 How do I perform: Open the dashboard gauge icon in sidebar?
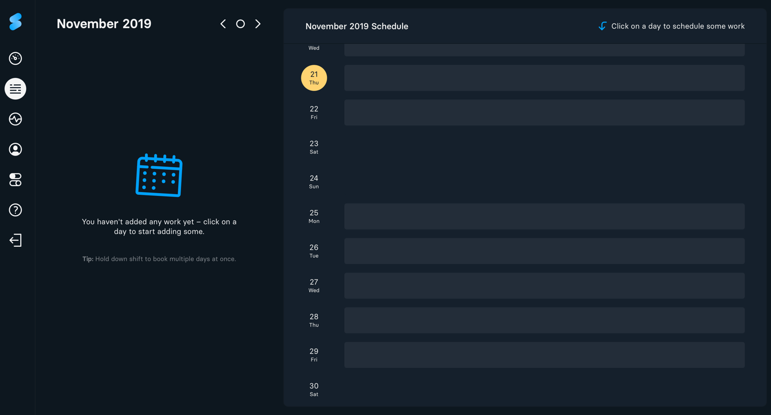pyautogui.click(x=15, y=58)
